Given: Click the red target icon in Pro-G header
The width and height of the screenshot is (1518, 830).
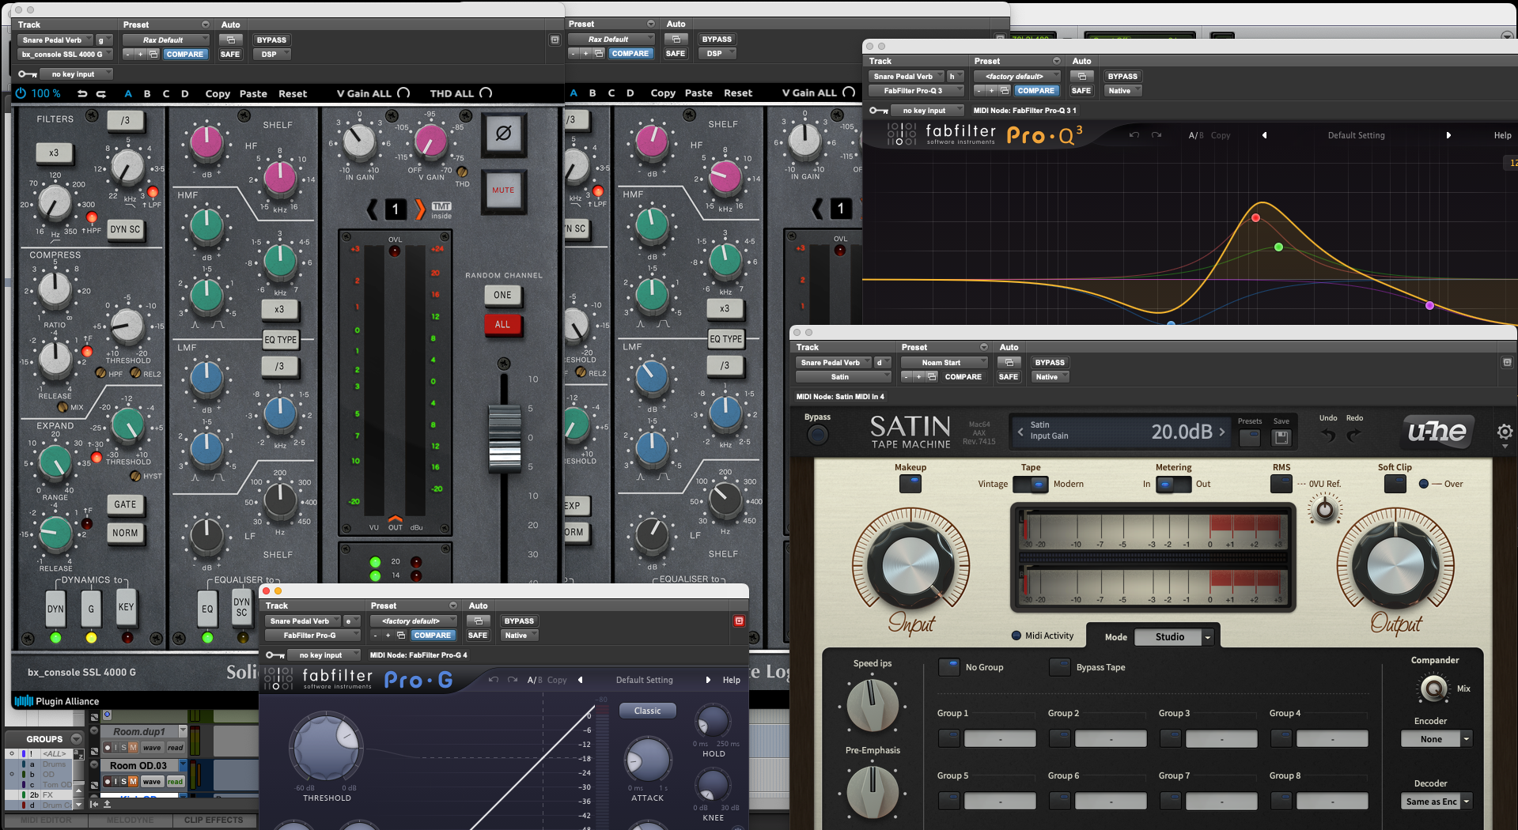Looking at the screenshot, I should click(740, 621).
